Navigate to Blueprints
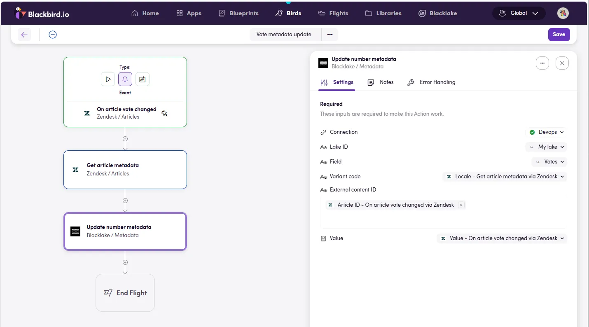Image resolution: width=589 pixels, height=327 pixels. click(238, 13)
